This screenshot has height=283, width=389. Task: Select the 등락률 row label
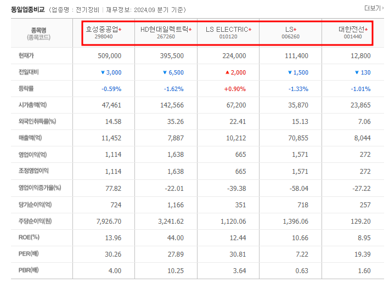[26, 88]
